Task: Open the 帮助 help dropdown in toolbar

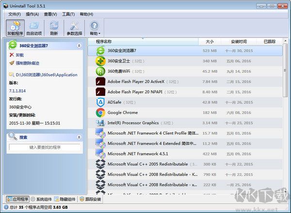Action: coord(95,28)
